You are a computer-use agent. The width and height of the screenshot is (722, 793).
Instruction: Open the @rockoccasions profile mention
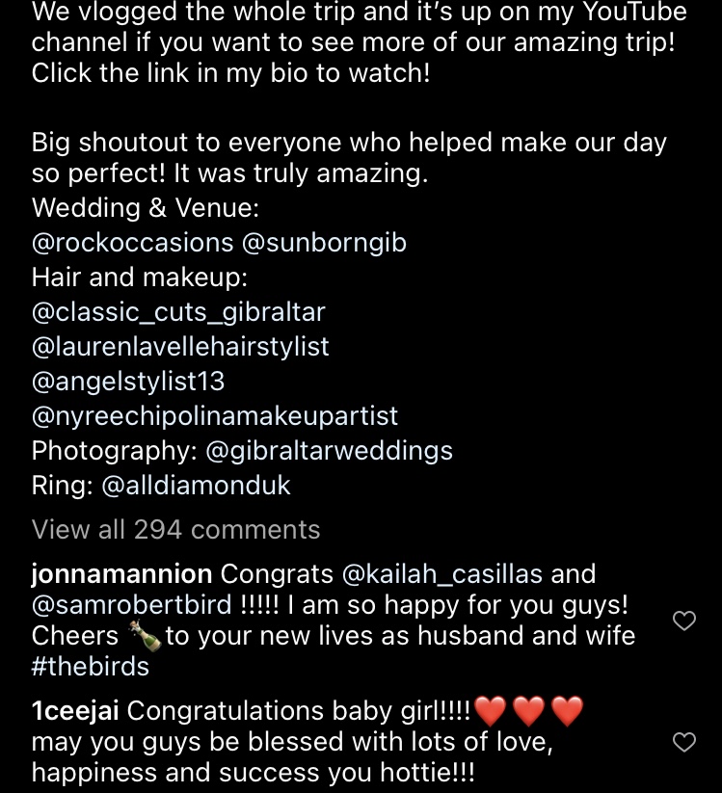pyautogui.click(x=133, y=243)
